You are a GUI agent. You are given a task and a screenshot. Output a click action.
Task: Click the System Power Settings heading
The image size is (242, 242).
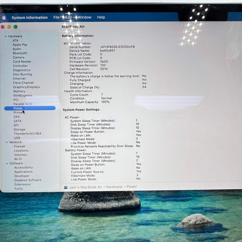(x=81, y=110)
